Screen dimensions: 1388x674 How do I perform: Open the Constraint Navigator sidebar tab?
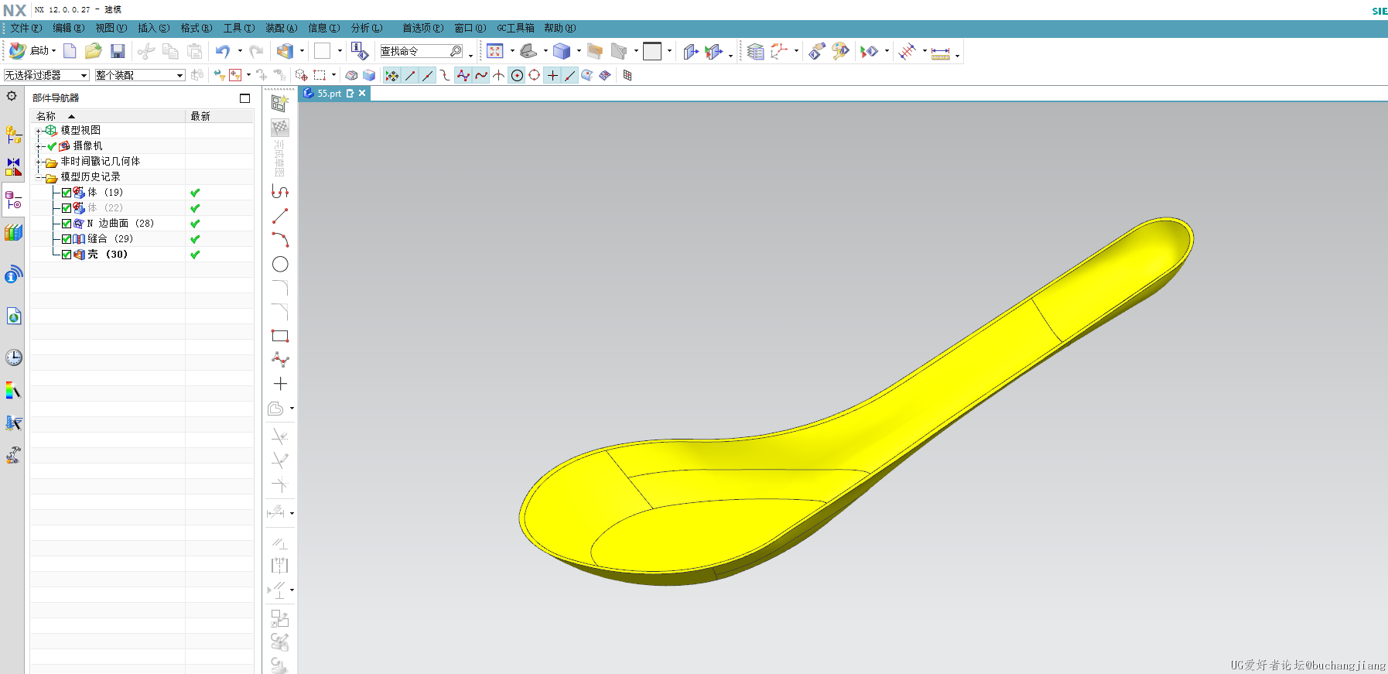[13, 166]
